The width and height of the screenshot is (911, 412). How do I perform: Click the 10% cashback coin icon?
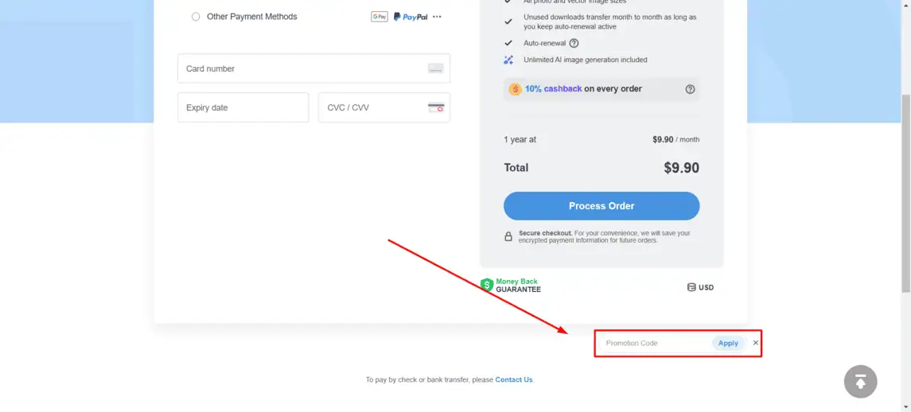(515, 90)
